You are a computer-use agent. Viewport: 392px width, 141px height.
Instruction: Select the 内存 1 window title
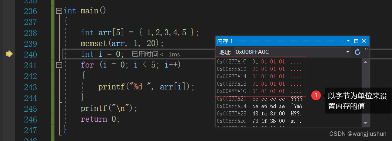click(x=225, y=41)
